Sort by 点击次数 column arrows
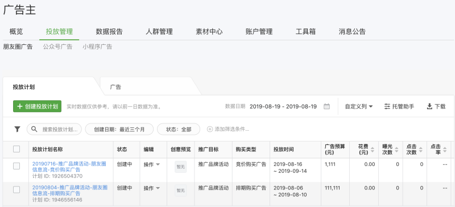 [421, 150]
